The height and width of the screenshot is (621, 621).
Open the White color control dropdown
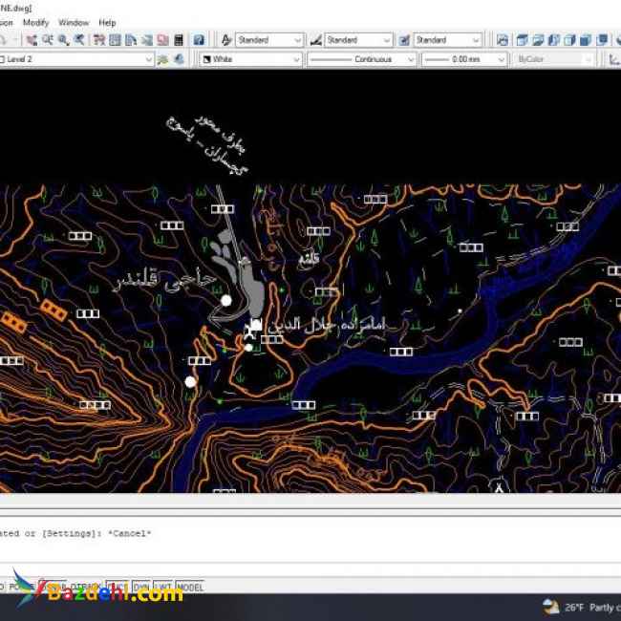click(295, 59)
